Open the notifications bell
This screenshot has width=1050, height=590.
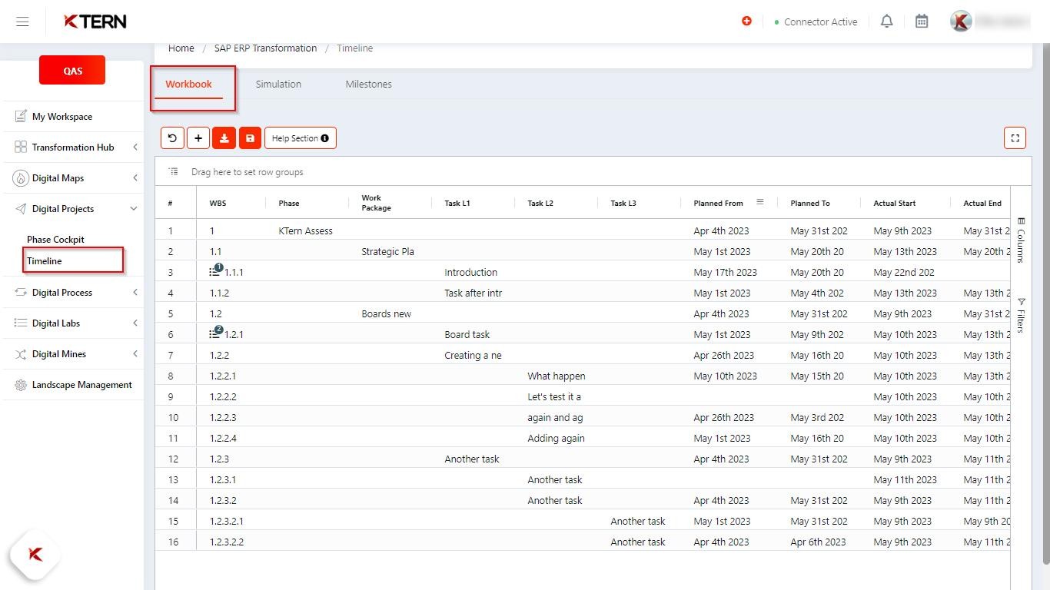click(x=886, y=21)
